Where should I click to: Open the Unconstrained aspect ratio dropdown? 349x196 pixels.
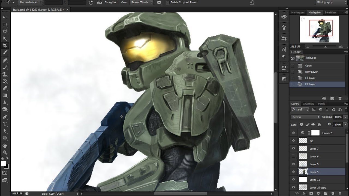pyautogui.click(x=31, y=2)
